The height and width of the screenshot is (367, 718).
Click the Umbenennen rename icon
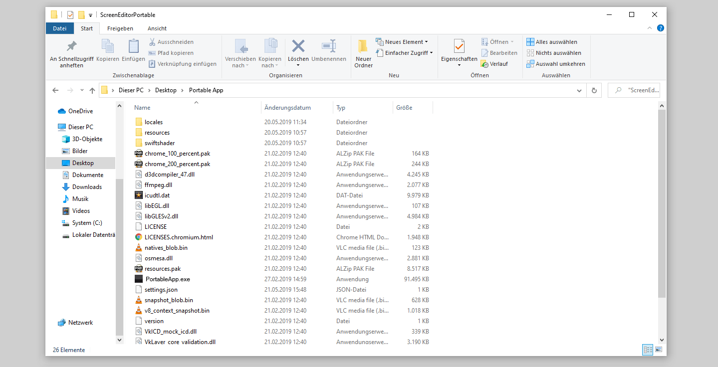328,46
